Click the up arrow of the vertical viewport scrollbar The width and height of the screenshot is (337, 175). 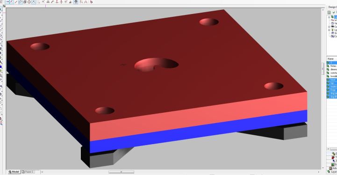click(323, 10)
